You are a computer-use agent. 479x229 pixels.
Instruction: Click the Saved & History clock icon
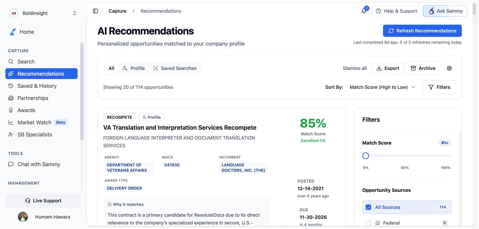click(11, 86)
